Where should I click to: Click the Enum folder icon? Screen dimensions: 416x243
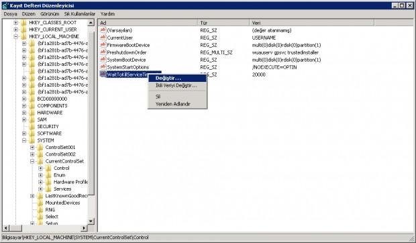tap(48, 175)
